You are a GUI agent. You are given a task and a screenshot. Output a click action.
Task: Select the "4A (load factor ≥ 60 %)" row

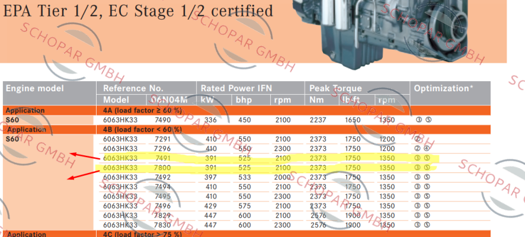(x=247, y=110)
